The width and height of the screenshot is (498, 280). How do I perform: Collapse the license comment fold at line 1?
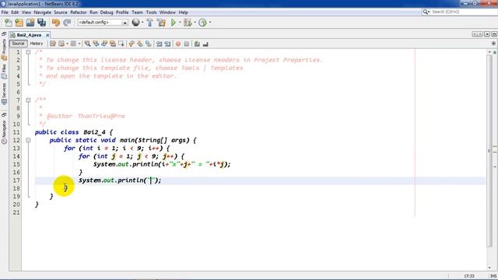click(28, 52)
